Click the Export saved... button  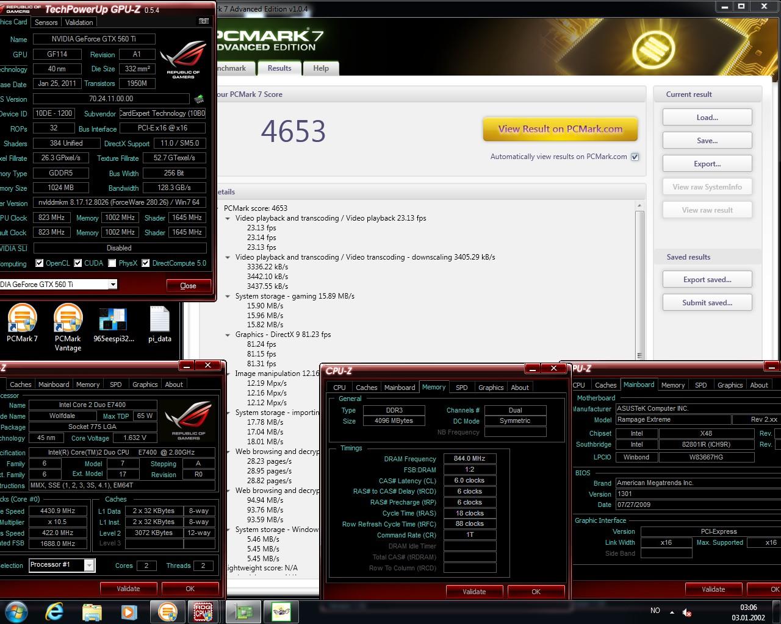[x=707, y=280]
